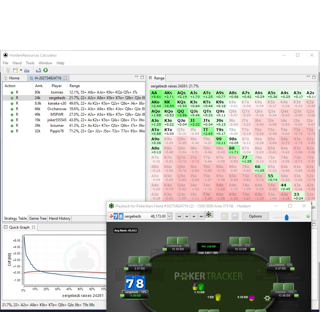Viewport: 321px width, 312px height.
Task: Minimize the strategy table panel
Action: pyautogui.click(x=137, y=77)
